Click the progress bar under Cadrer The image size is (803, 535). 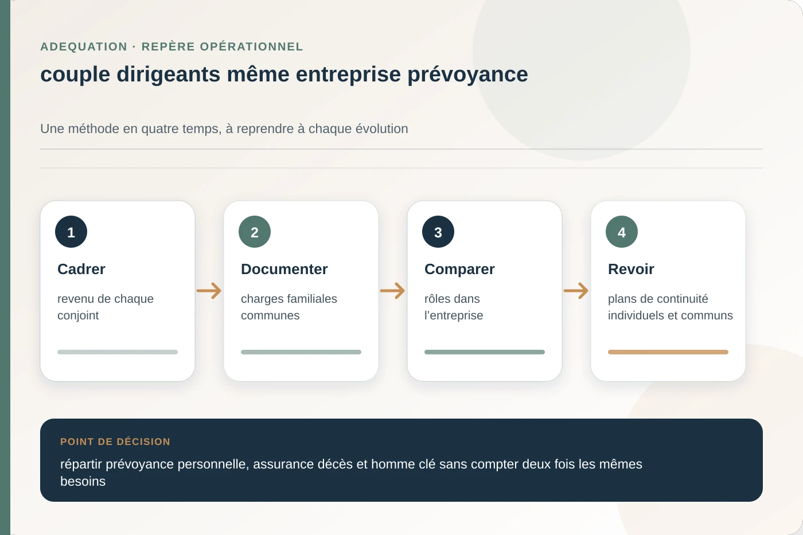pos(118,352)
